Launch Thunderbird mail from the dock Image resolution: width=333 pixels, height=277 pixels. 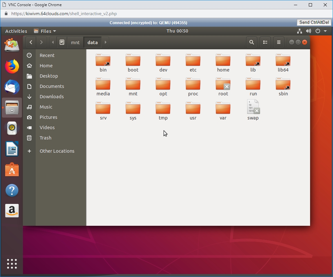coord(12,87)
